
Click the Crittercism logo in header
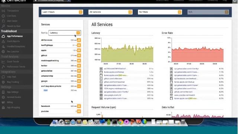14,1
